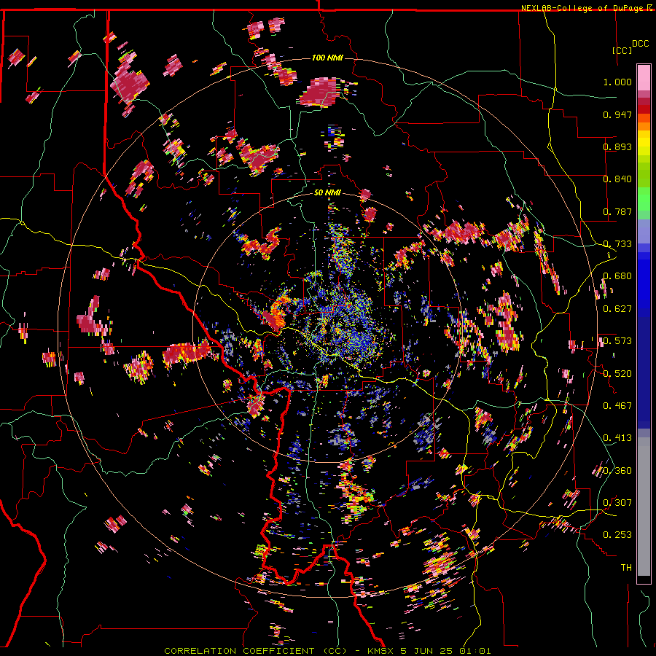Select the 0.253 legend value
The height and width of the screenshot is (656, 656).
point(617,535)
